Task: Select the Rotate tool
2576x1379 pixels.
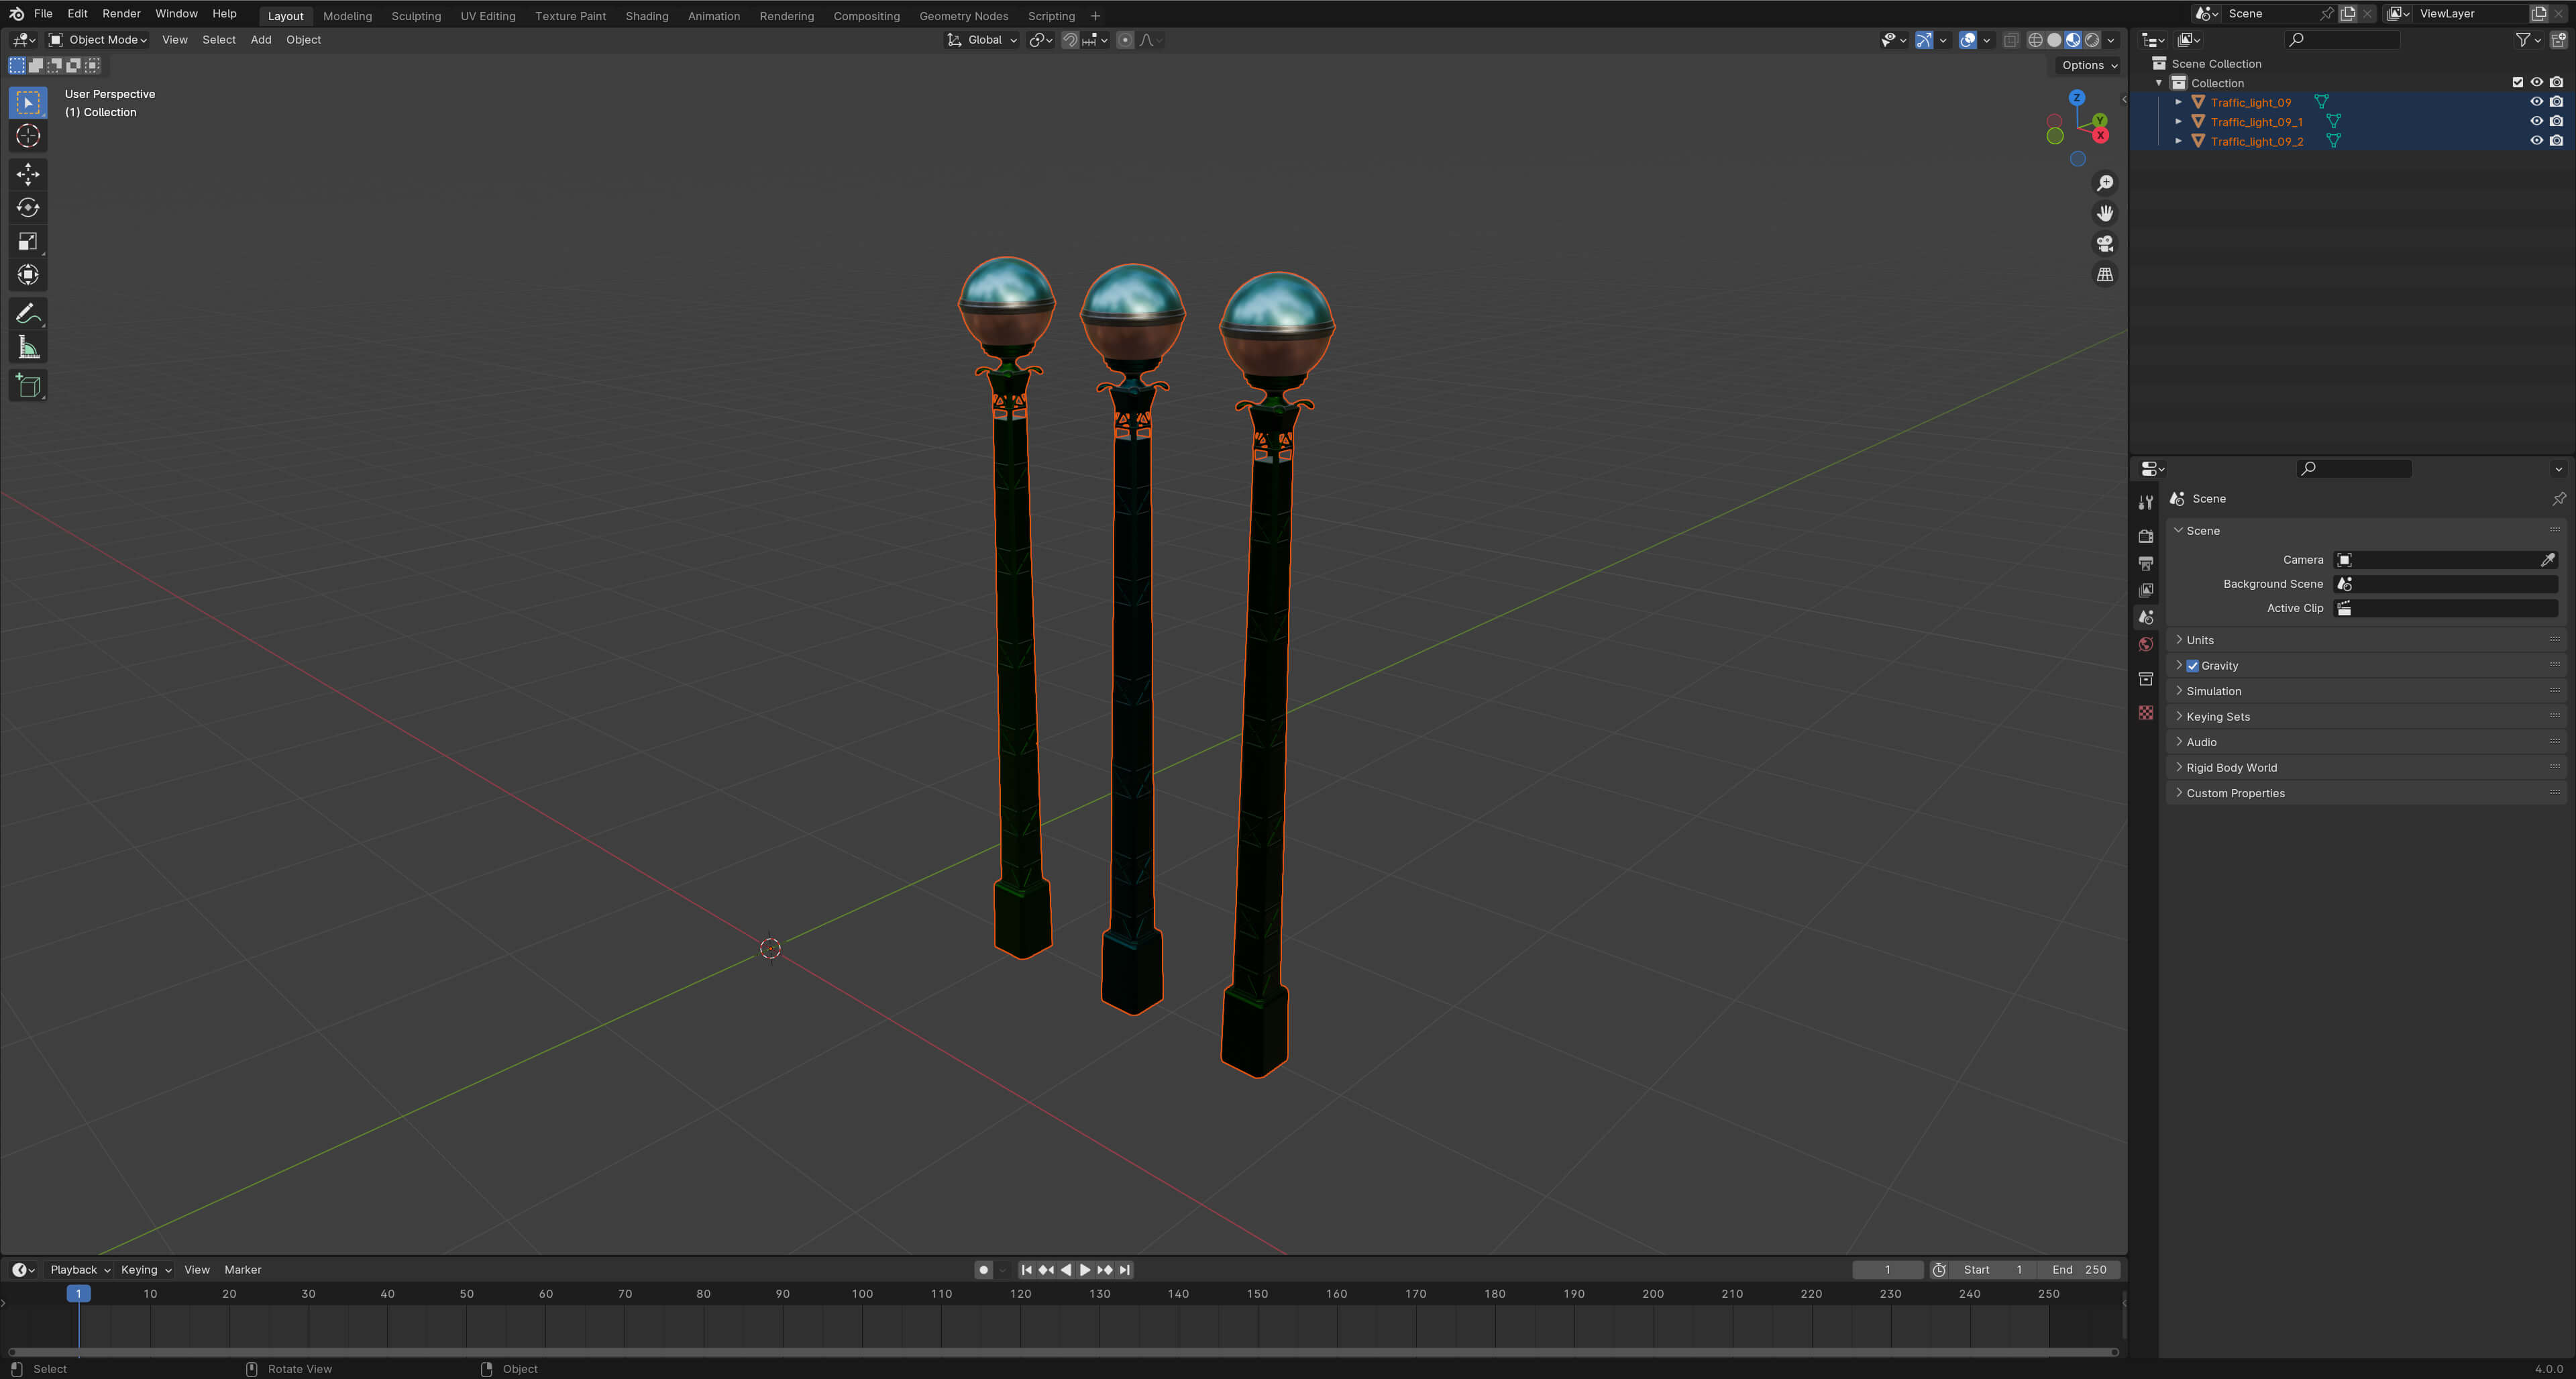Action: pos(28,208)
